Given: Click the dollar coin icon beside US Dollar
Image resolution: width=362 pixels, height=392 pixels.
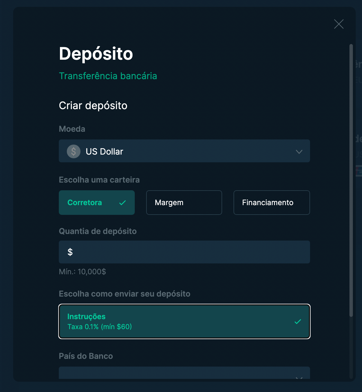Looking at the screenshot, I should coord(74,151).
